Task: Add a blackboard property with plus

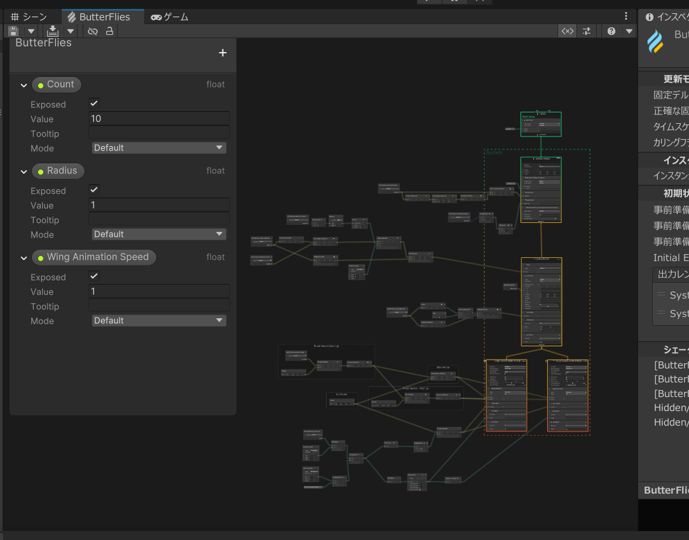Action: [x=222, y=53]
